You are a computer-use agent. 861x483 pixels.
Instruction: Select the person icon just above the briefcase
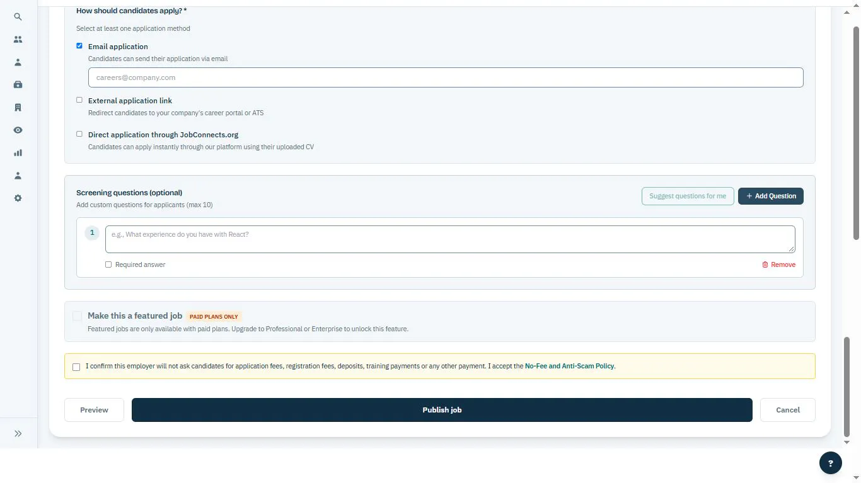(18, 62)
